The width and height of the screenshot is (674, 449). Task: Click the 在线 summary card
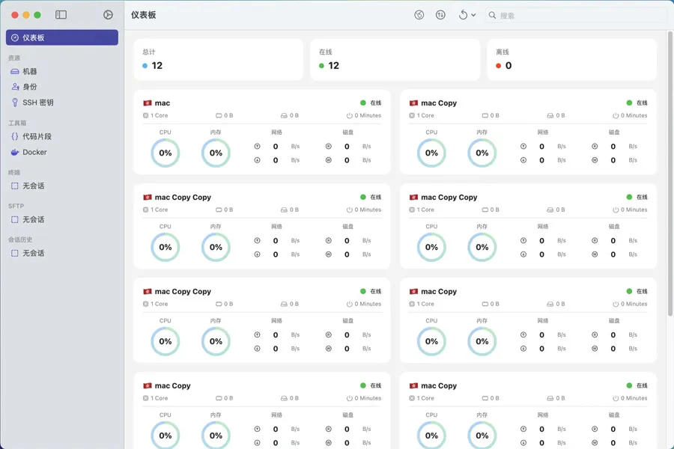click(395, 59)
